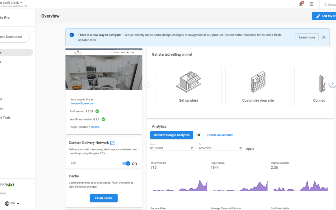Turn off the CDN toggle

tap(126, 163)
